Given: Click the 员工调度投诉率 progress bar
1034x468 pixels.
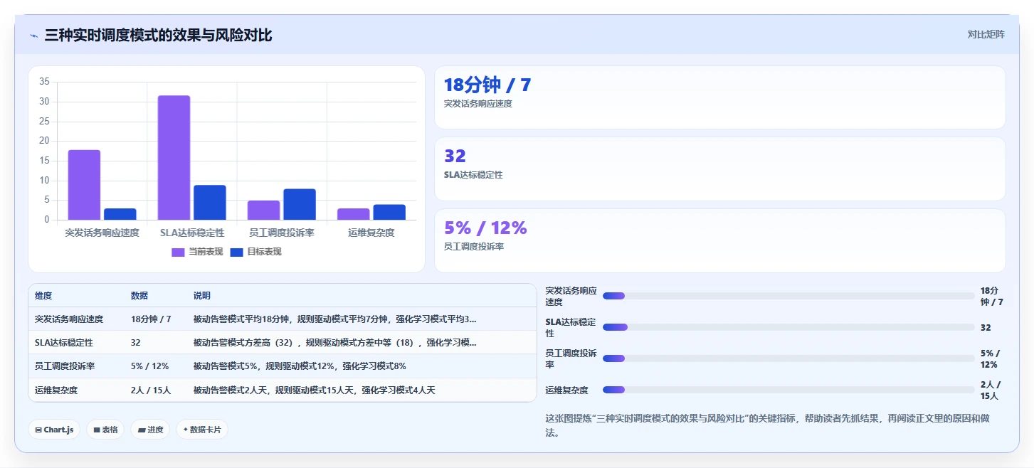Looking at the screenshot, I should [x=788, y=358].
